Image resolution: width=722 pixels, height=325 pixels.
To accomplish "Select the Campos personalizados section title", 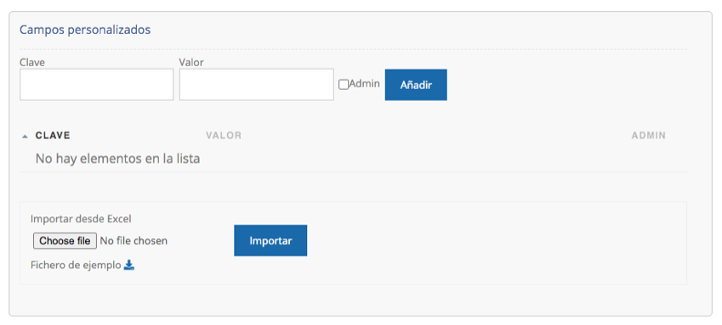I will (x=85, y=30).
